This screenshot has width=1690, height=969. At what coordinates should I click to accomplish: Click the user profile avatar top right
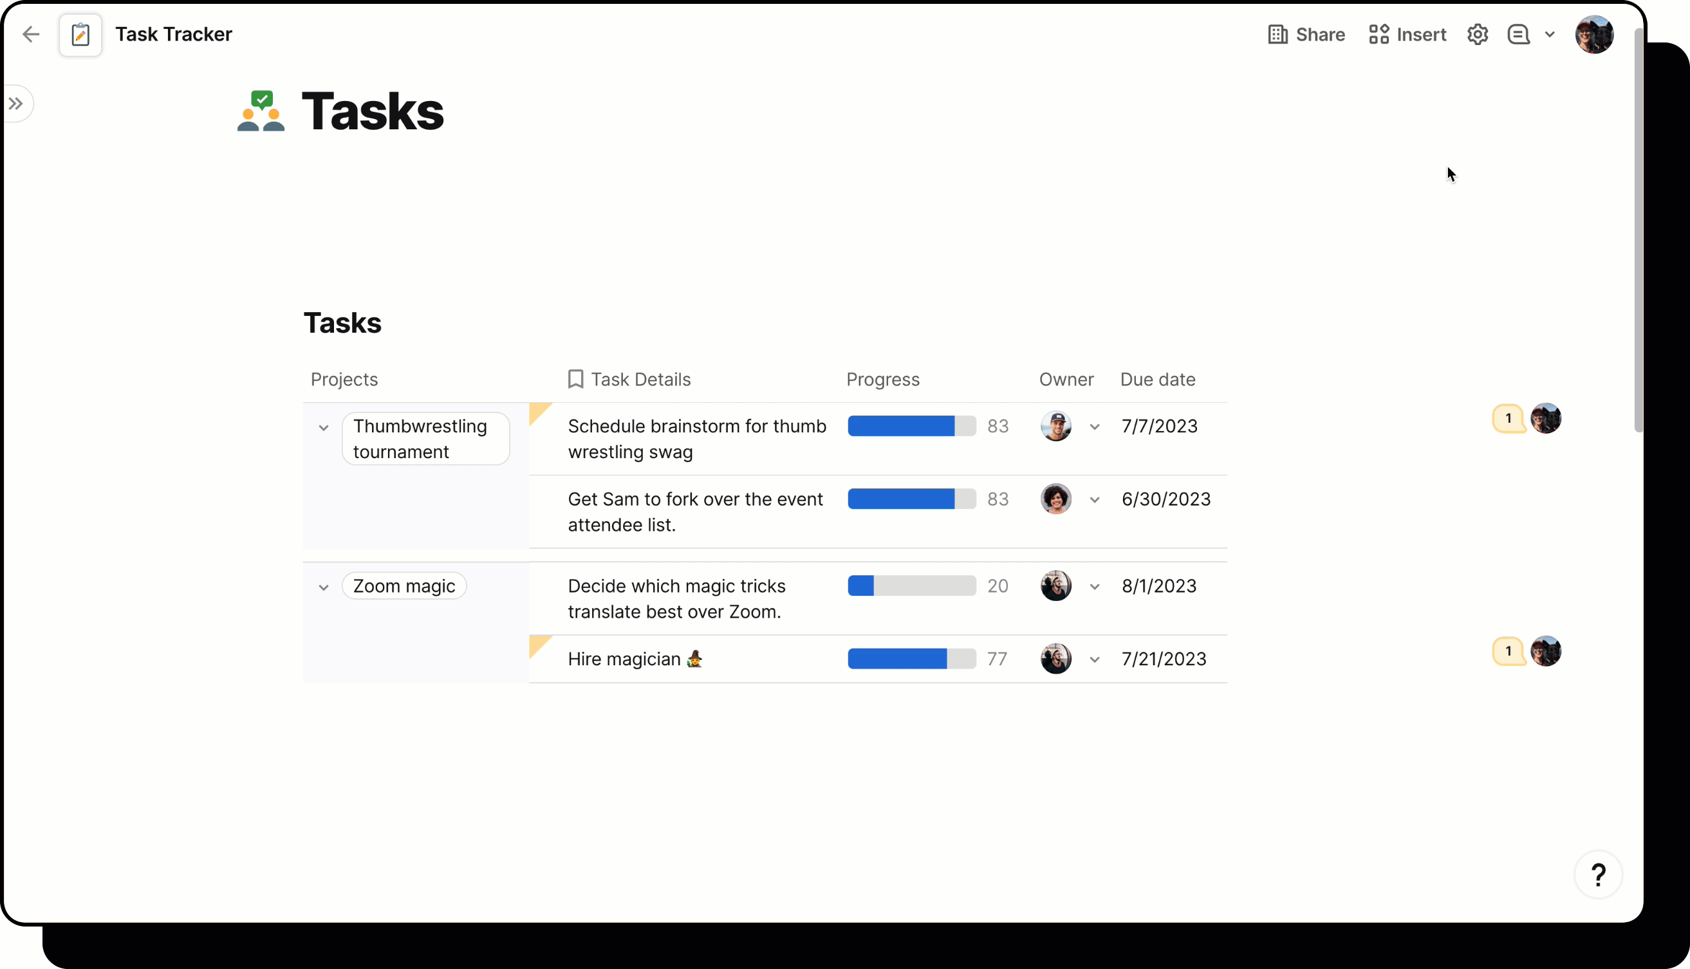click(1593, 35)
